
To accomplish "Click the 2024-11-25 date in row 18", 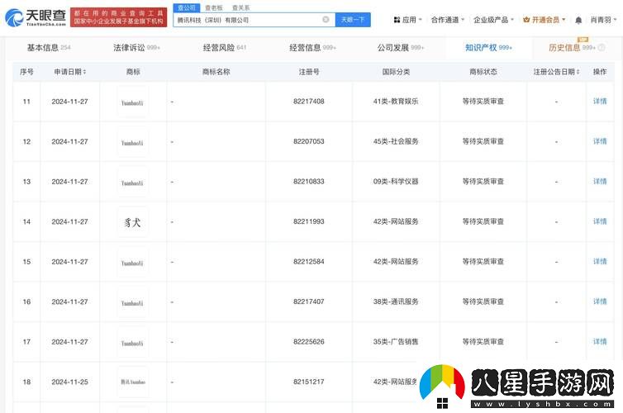I will pos(70,382).
